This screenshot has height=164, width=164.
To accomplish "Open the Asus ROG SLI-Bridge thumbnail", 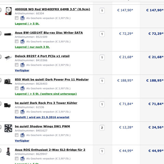I will coord(9,152).
